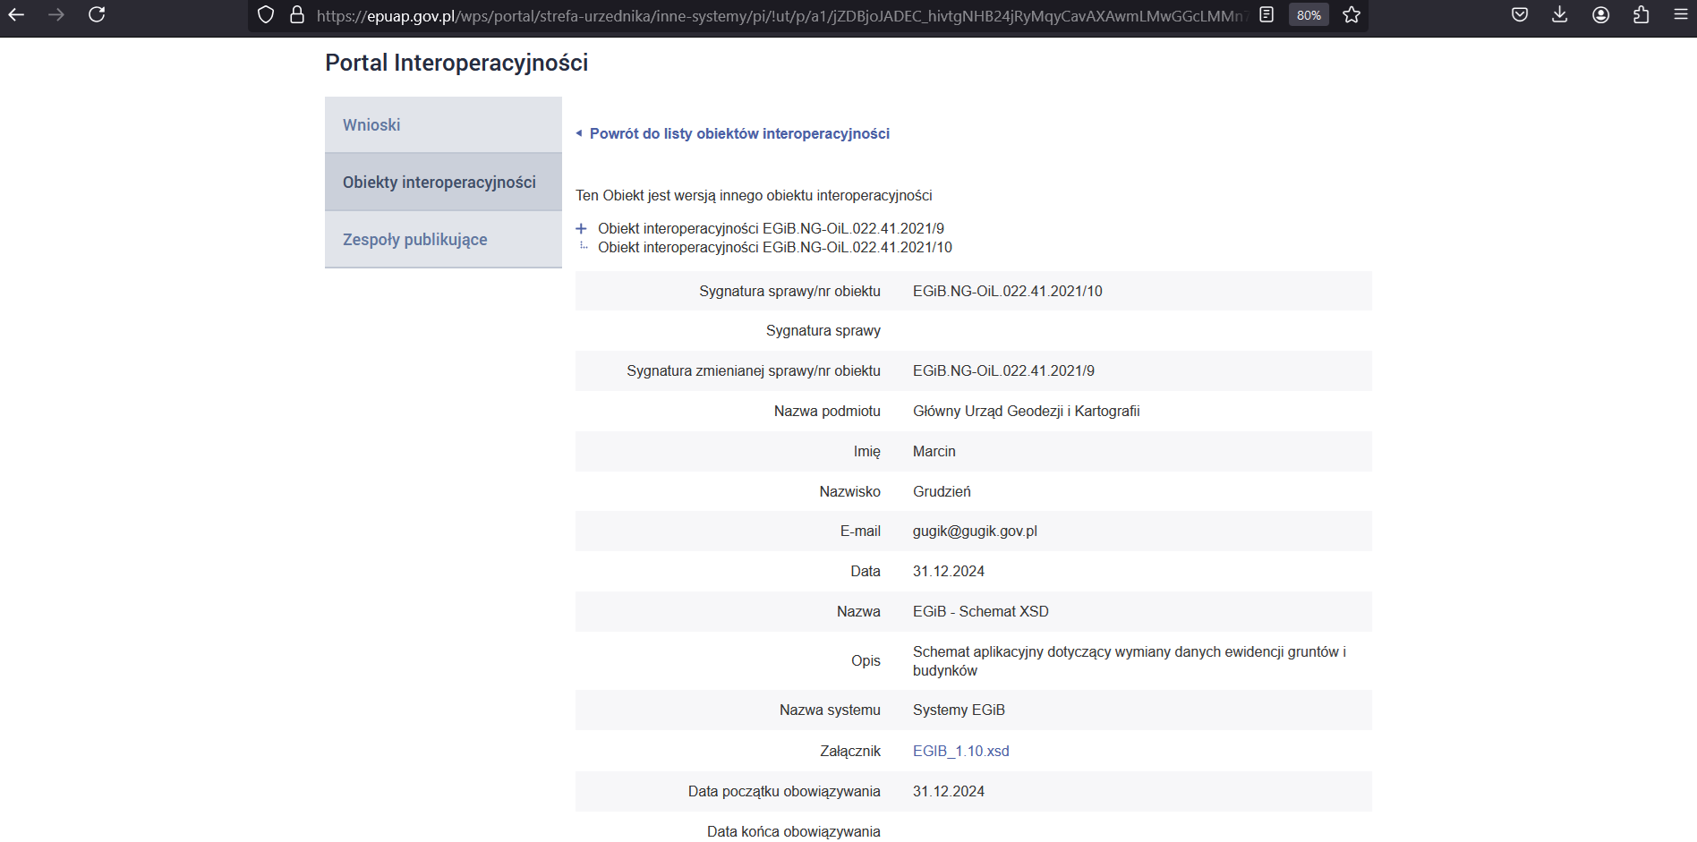Click the site security padlock icon
The height and width of the screenshot is (842, 1697).
click(297, 15)
